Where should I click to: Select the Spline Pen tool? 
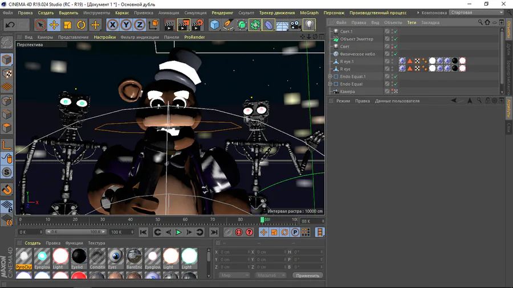tap(229, 25)
